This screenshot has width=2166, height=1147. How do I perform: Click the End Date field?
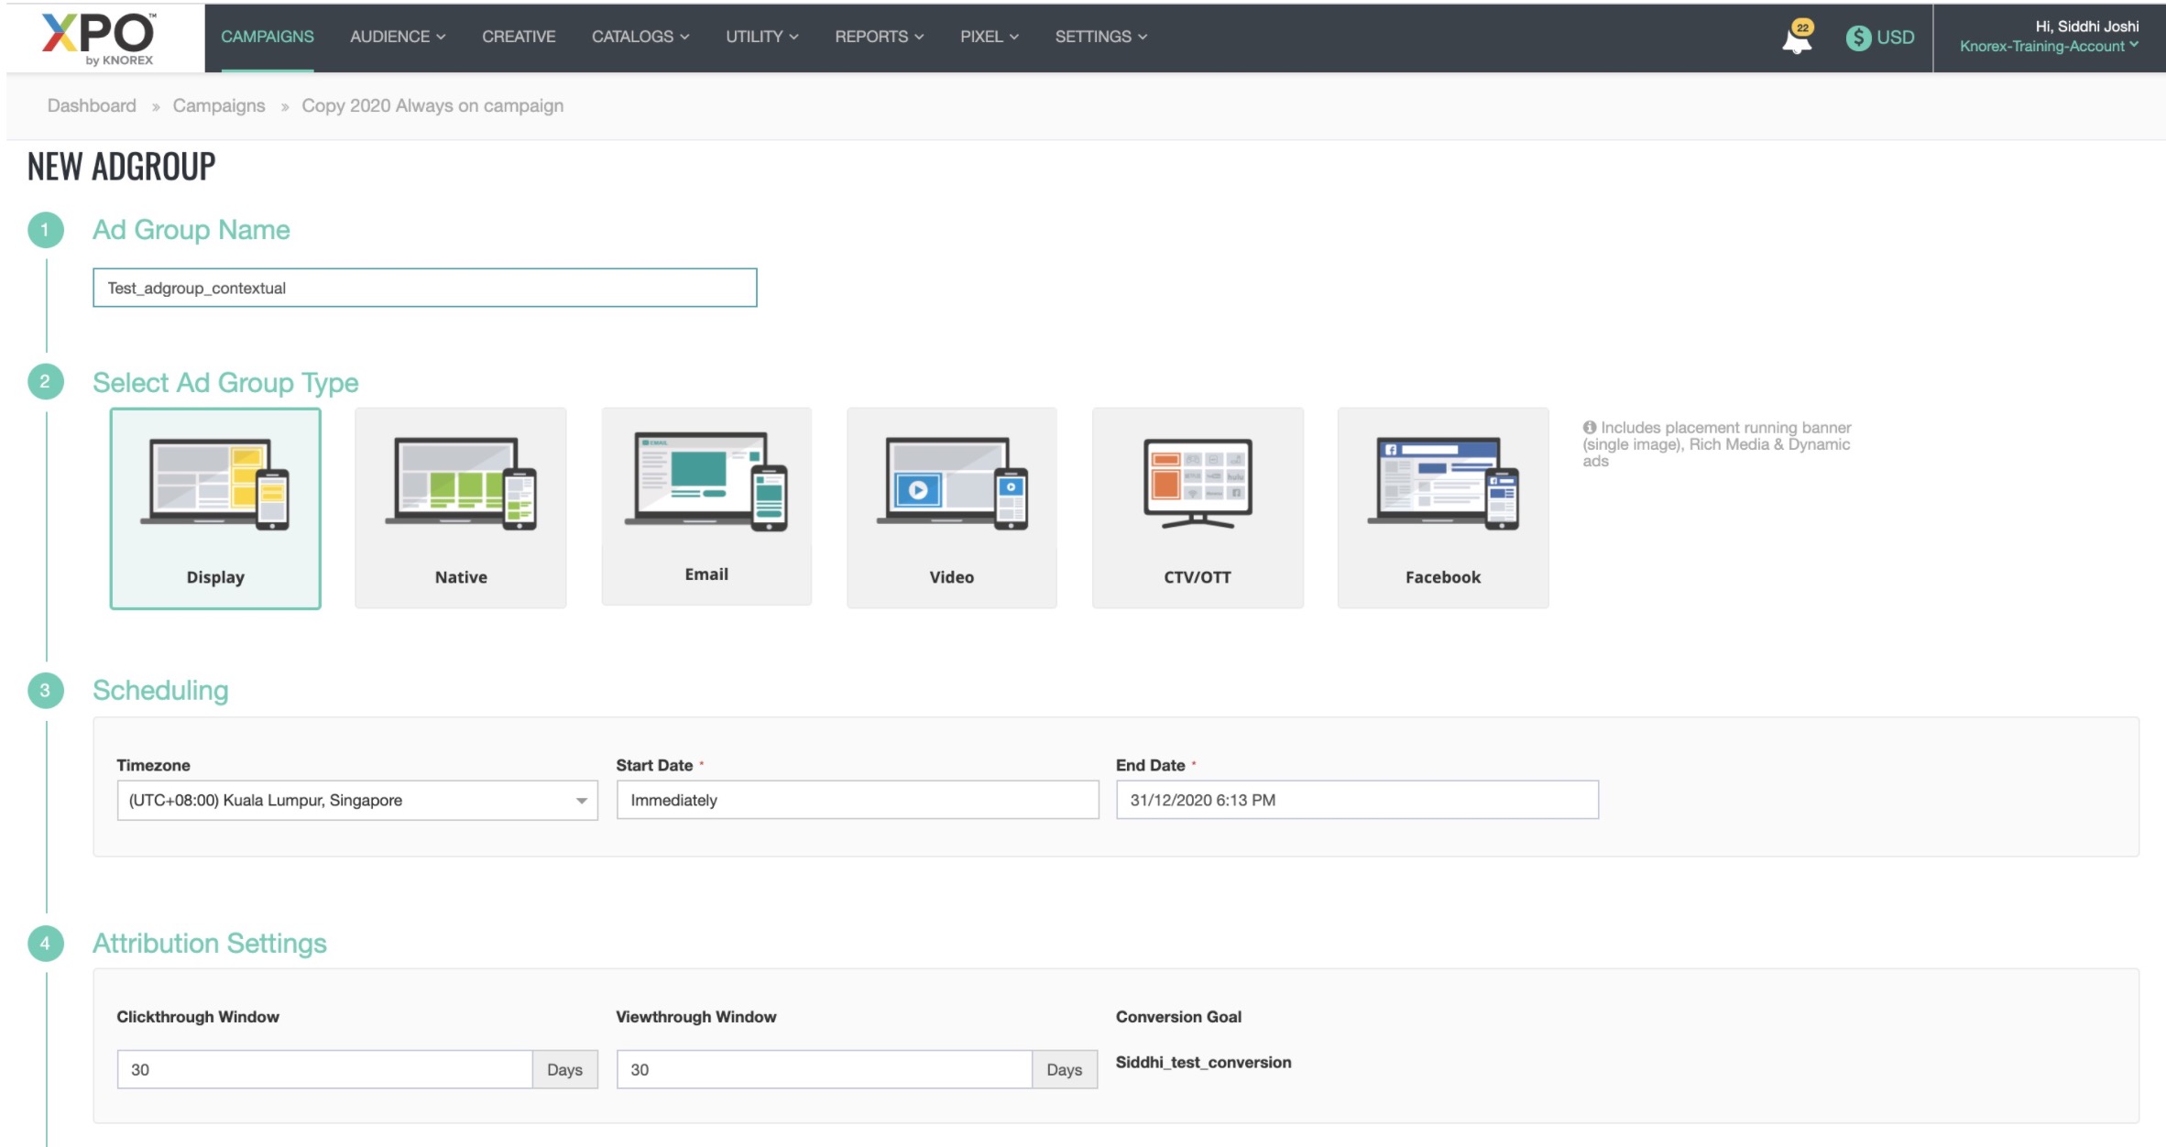coord(1356,800)
